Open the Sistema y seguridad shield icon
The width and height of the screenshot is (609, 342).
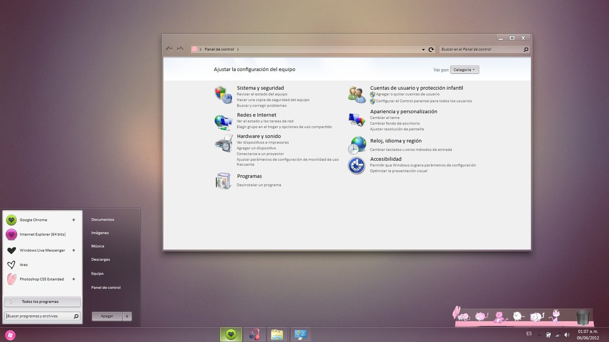(x=223, y=95)
